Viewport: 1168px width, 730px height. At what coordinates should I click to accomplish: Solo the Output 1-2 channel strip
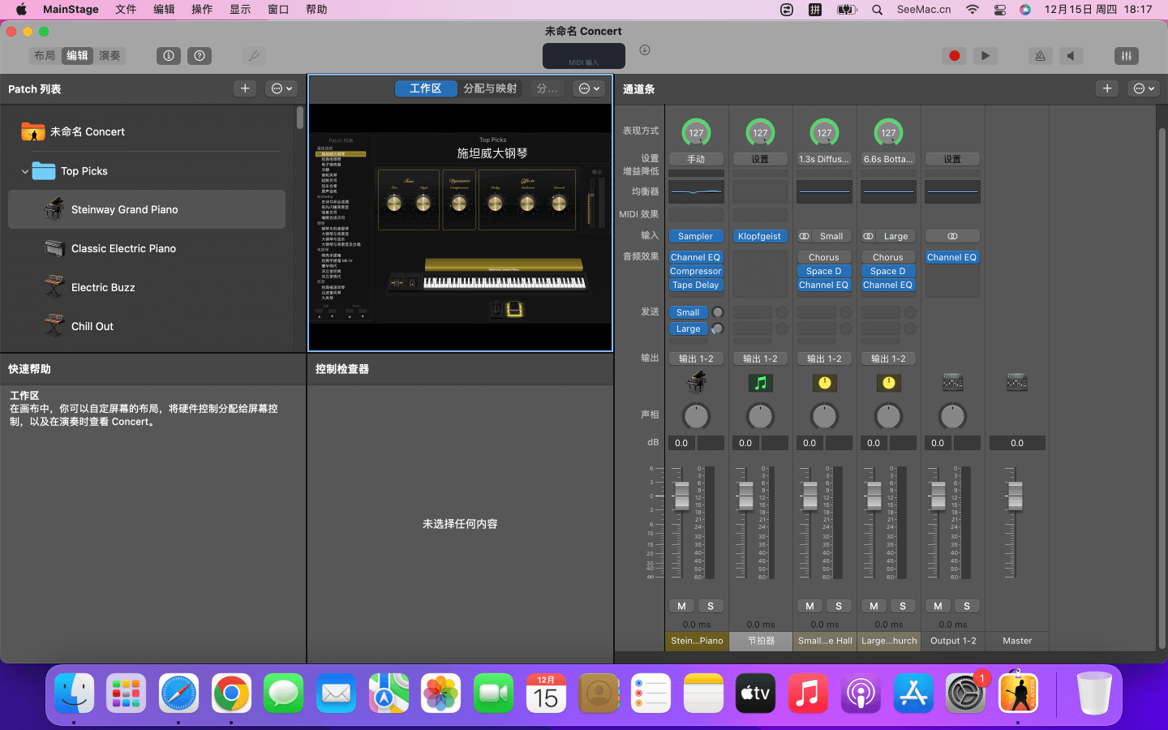click(x=967, y=606)
